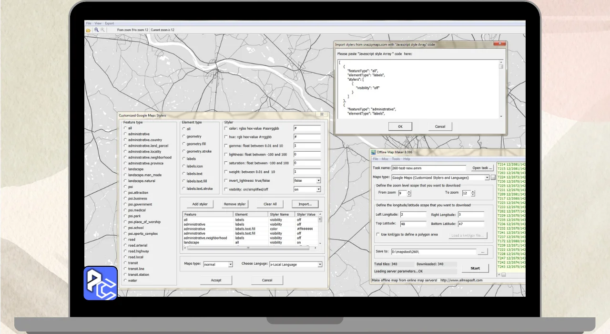
Task: Increase the To zoom level with the stepper
Action: pyautogui.click(x=473, y=191)
